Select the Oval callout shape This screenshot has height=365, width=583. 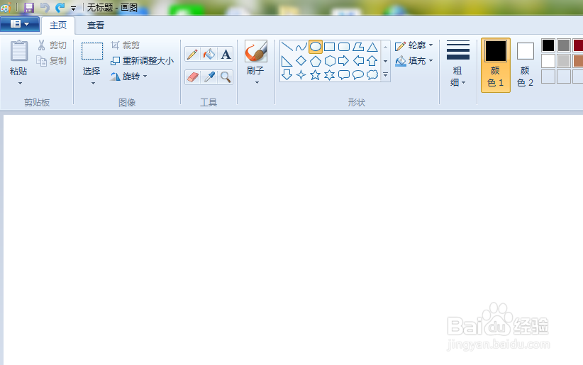358,75
